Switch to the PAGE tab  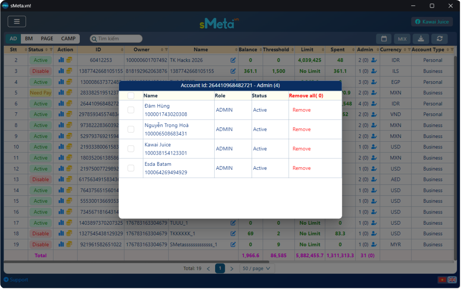[47, 39]
